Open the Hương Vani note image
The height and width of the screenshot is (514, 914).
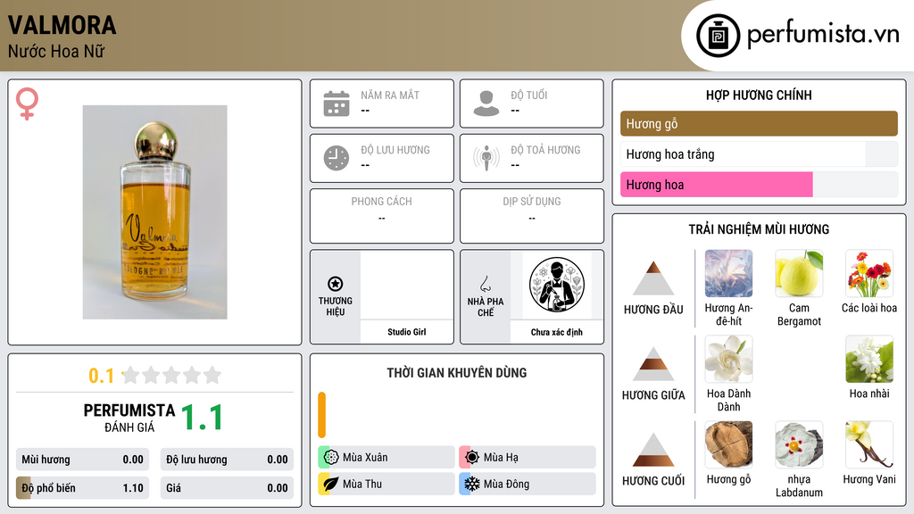[869, 444]
